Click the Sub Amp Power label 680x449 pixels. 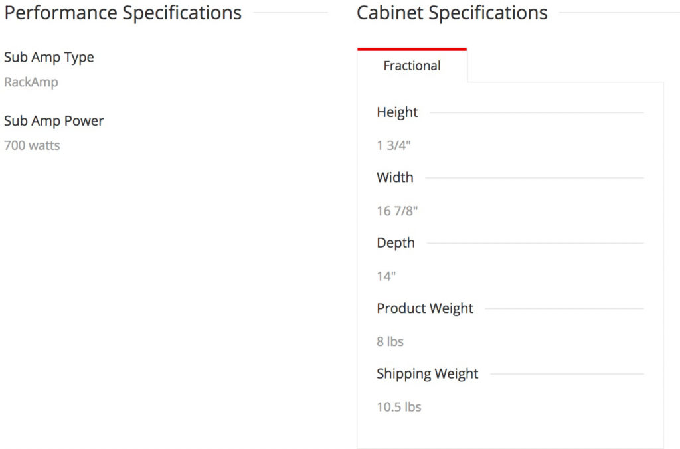click(x=54, y=121)
